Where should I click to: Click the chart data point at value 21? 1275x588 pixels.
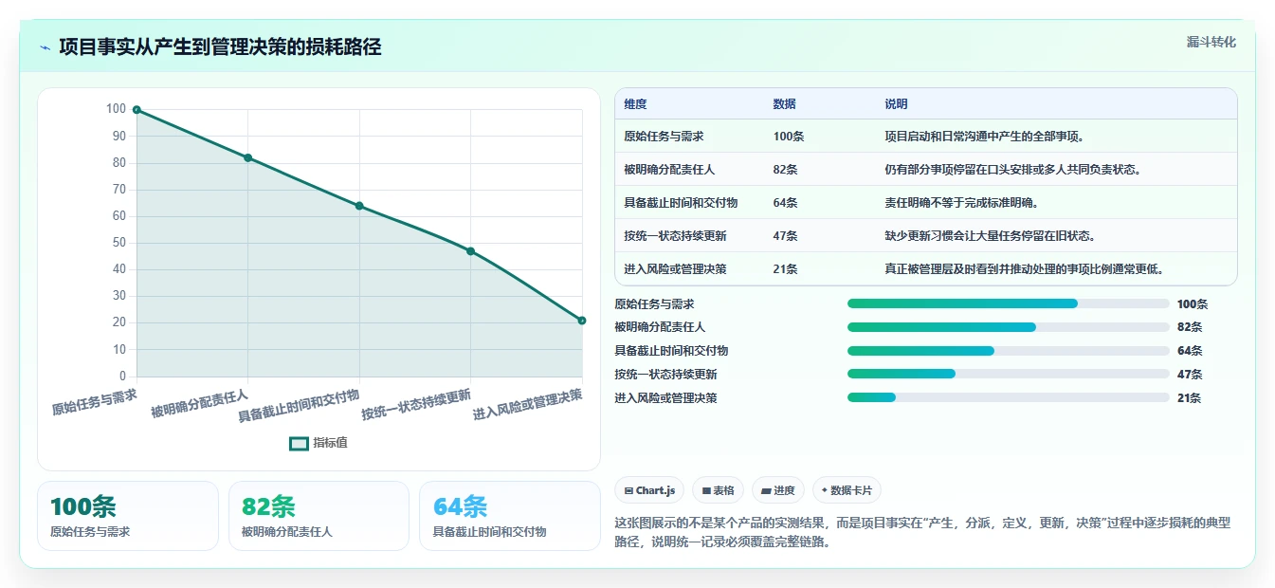coord(582,321)
